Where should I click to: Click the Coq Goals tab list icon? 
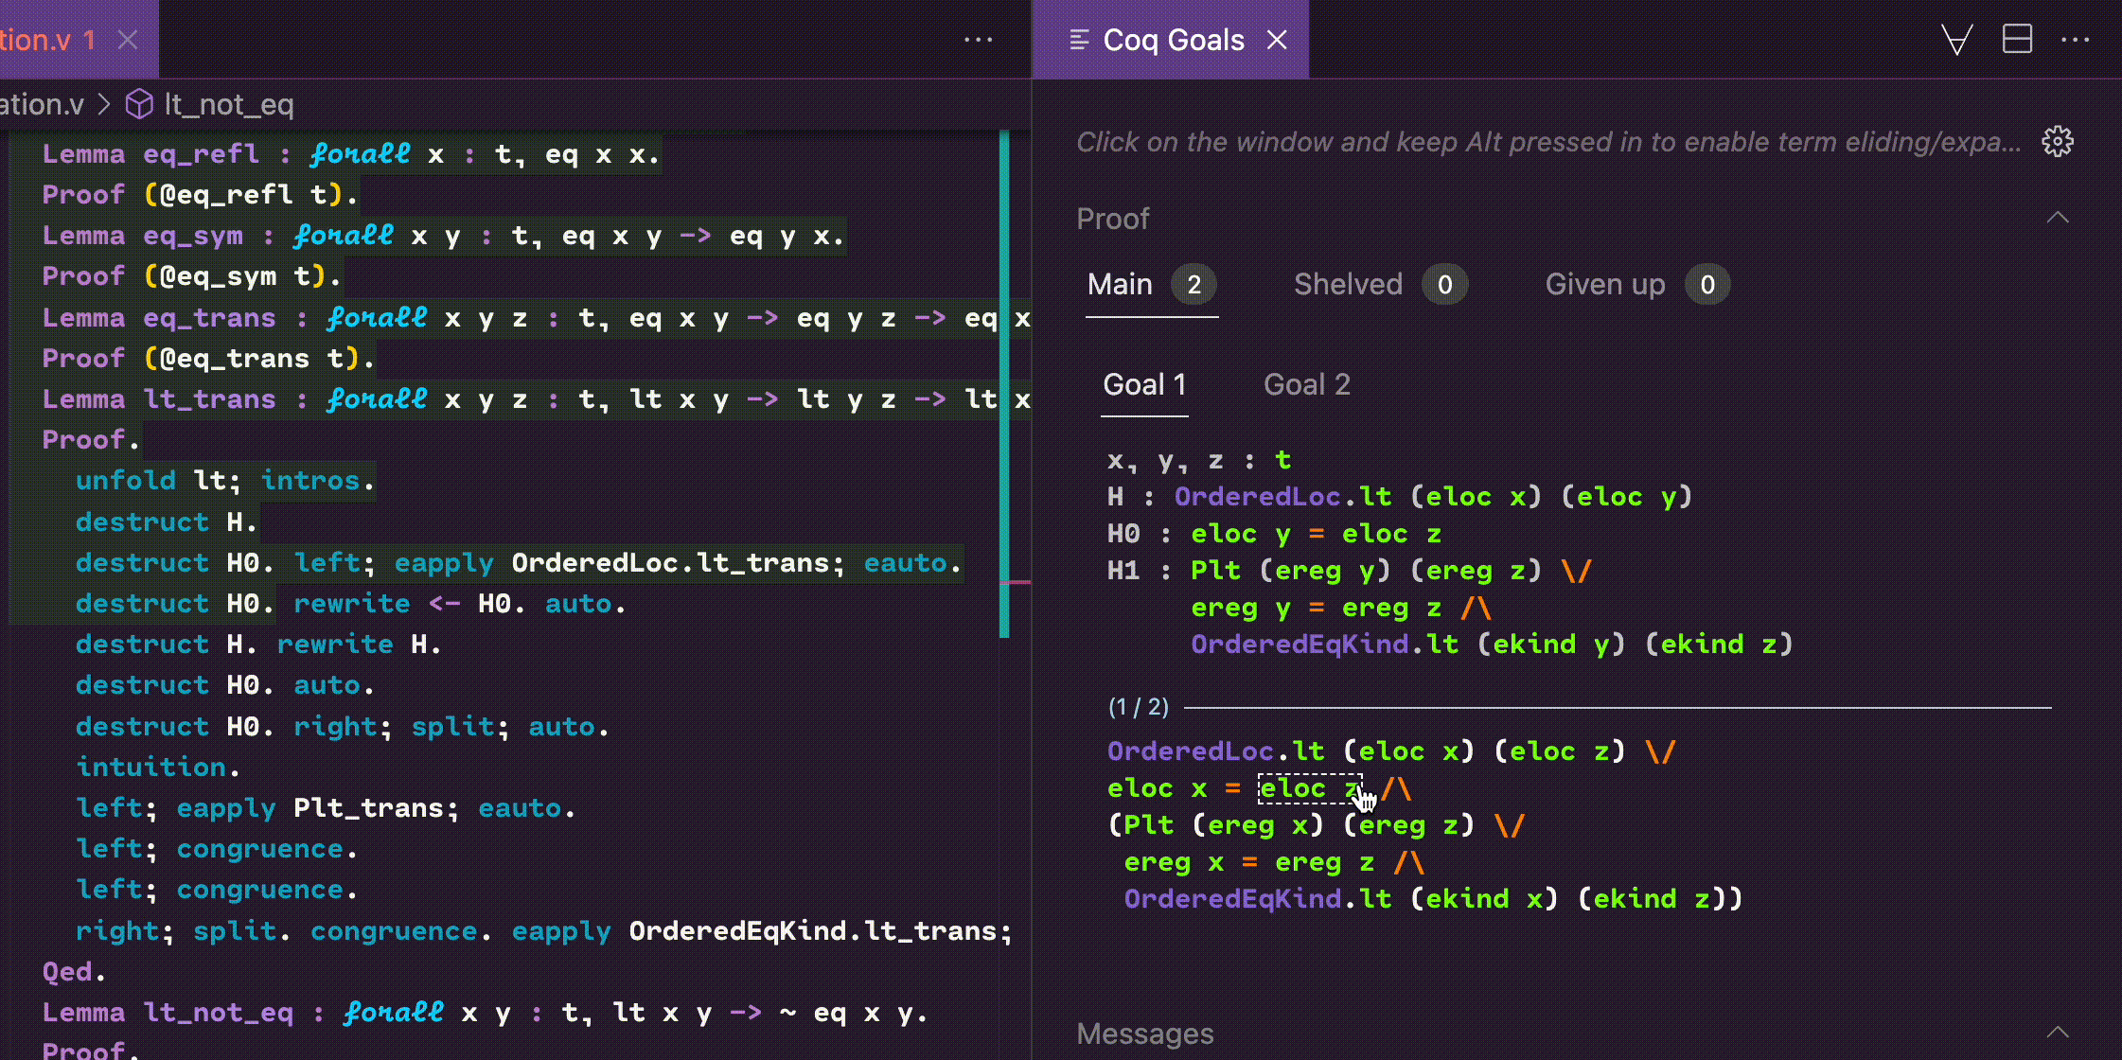point(1079,40)
